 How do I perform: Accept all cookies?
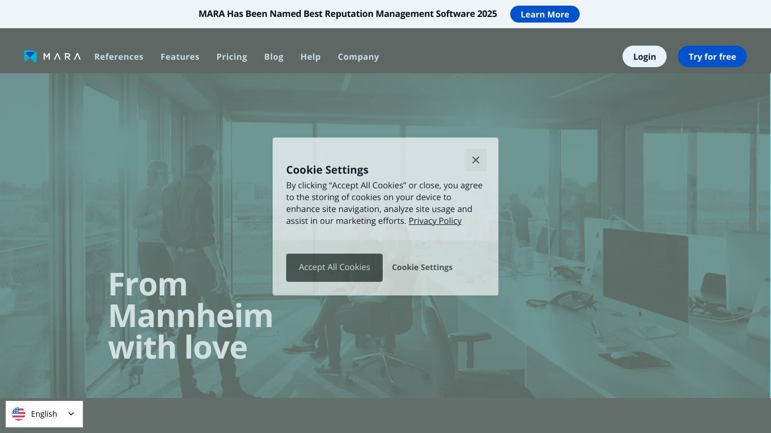pos(334,267)
